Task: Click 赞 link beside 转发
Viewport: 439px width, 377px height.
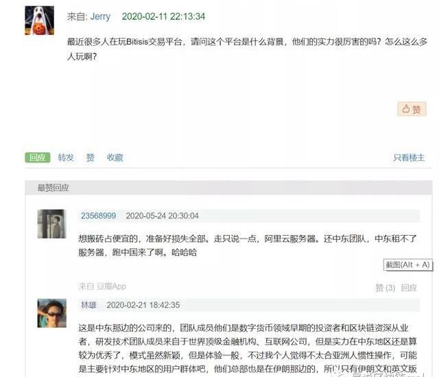Action: pos(90,158)
